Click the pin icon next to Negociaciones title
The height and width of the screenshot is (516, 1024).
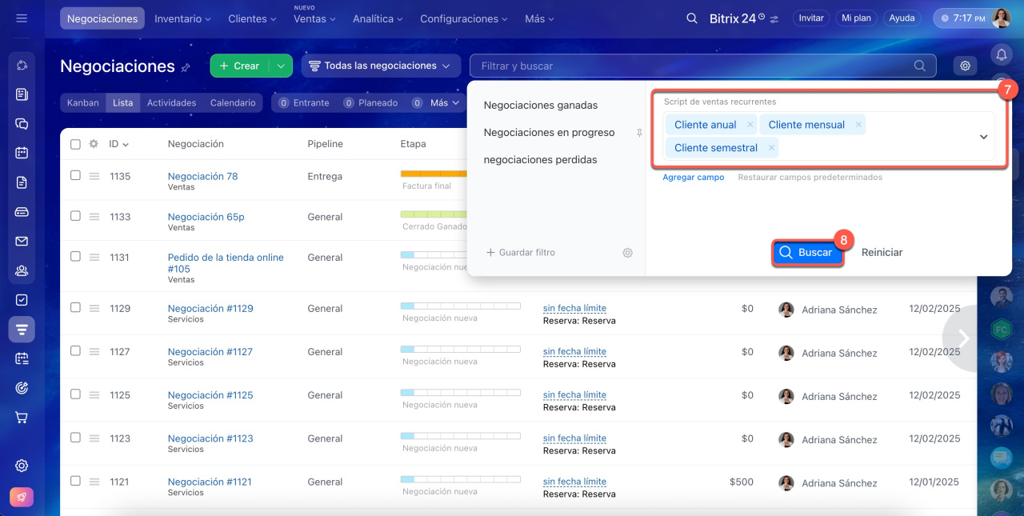point(186,67)
